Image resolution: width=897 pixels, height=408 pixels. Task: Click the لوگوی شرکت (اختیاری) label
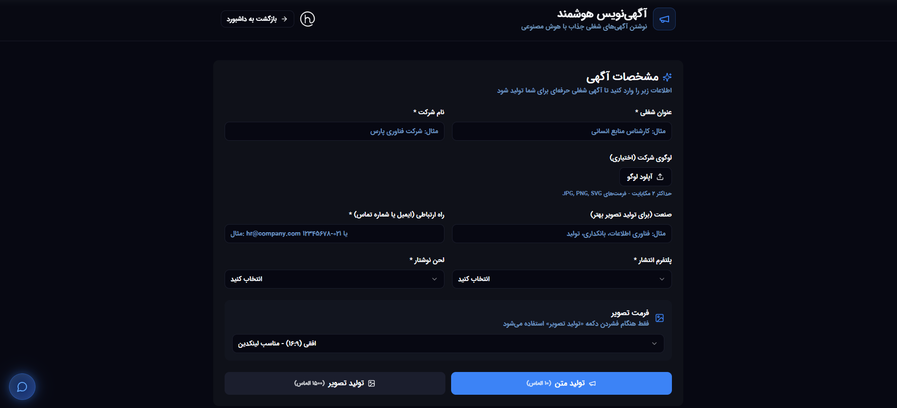click(640, 157)
